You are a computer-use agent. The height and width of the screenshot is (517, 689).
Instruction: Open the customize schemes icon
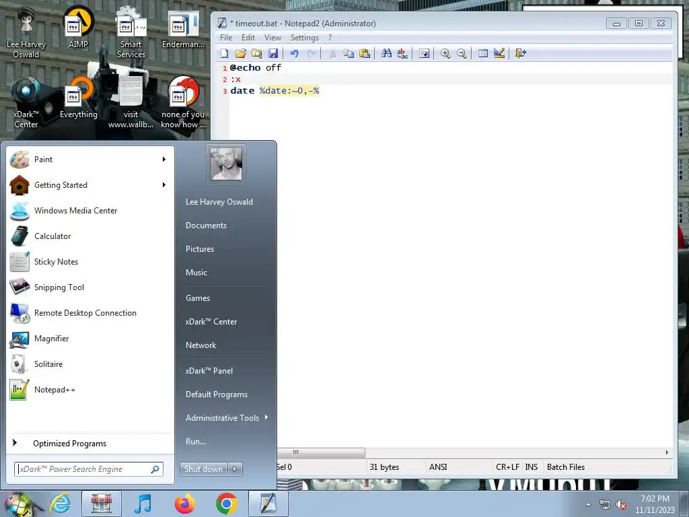pos(499,53)
